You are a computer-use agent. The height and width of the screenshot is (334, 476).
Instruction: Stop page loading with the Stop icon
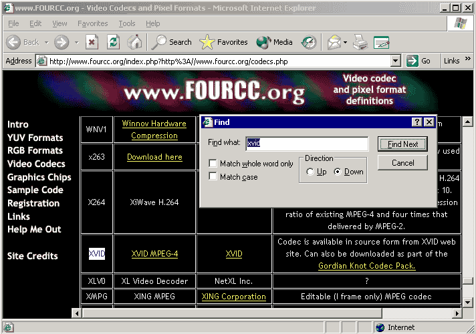tap(92, 42)
